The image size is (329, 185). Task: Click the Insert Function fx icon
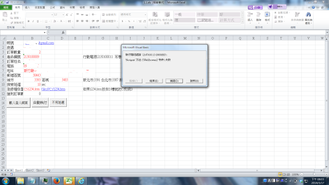[63, 32]
